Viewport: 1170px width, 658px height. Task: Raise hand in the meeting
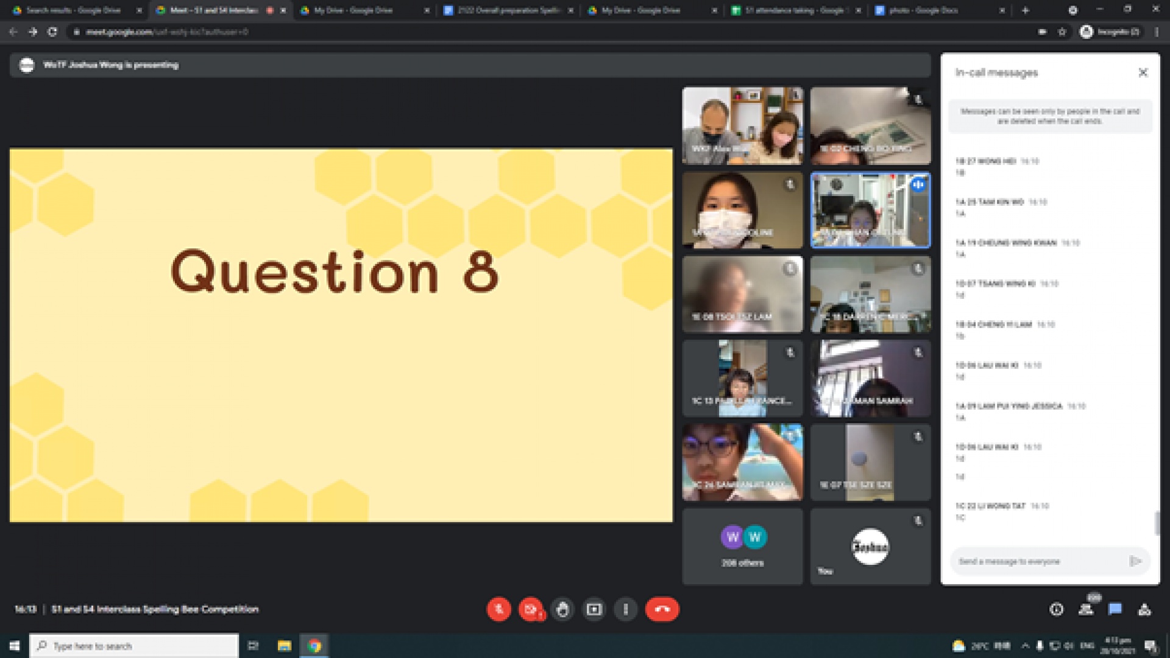pyautogui.click(x=562, y=609)
